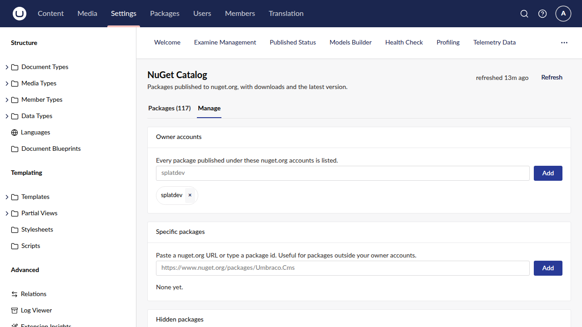Click the Media Types folder icon

click(15, 84)
